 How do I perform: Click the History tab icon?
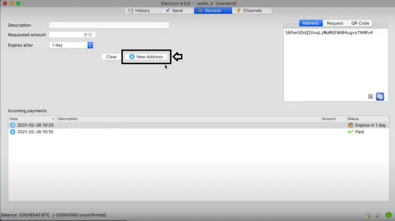click(130, 11)
